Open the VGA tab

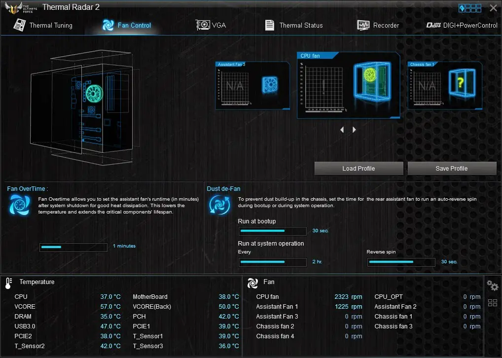[211, 25]
